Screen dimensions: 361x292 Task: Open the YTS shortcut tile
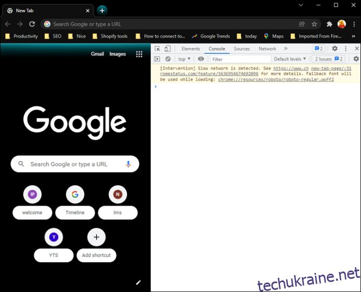pos(54,245)
